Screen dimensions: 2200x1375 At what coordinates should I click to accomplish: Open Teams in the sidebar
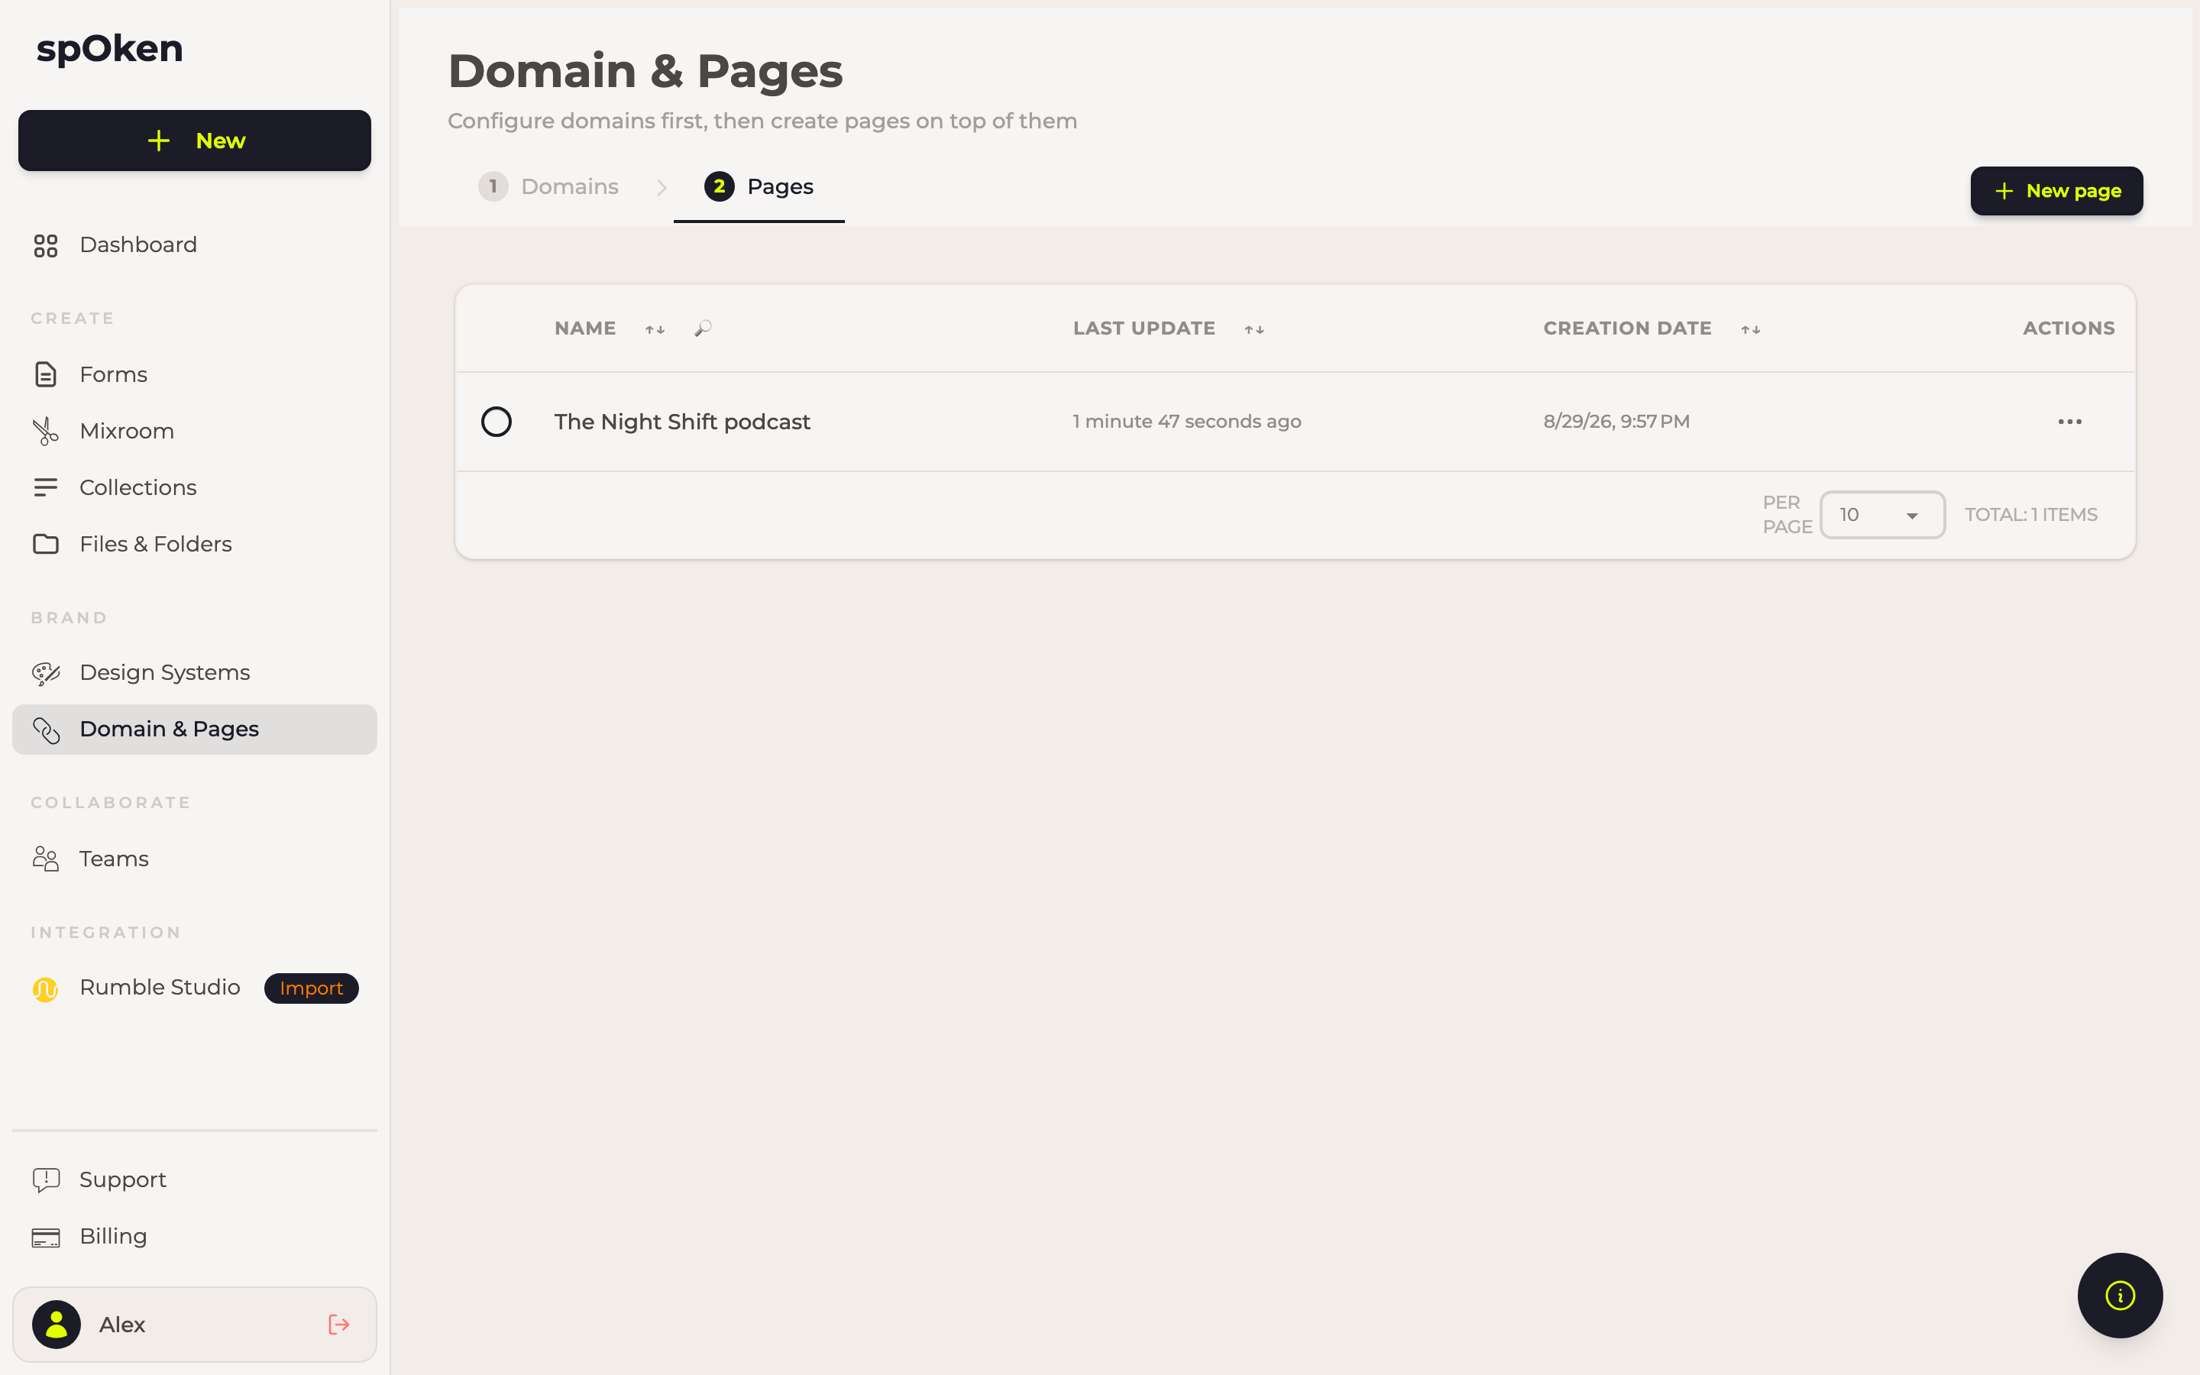pos(195,859)
